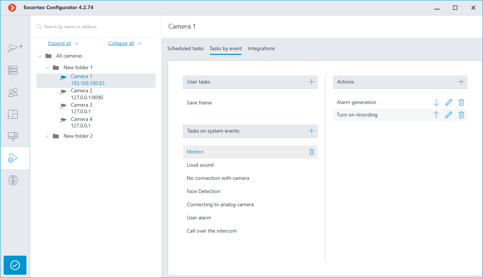Click the 192.168.100.83 address text

click(88, 84)
